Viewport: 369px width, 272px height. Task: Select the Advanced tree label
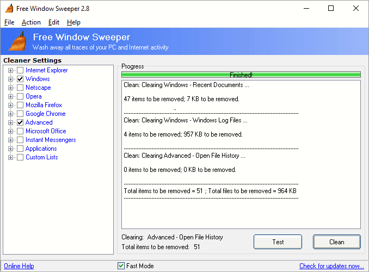39,122
